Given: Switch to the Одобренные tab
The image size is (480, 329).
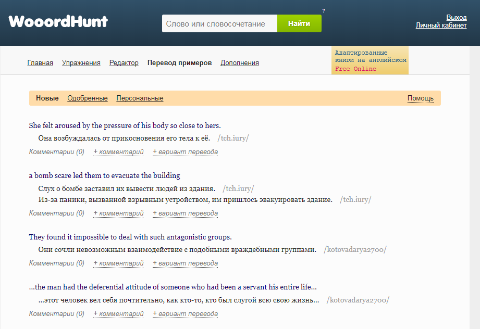Looking at the screenshot, I should click(87, 98).
